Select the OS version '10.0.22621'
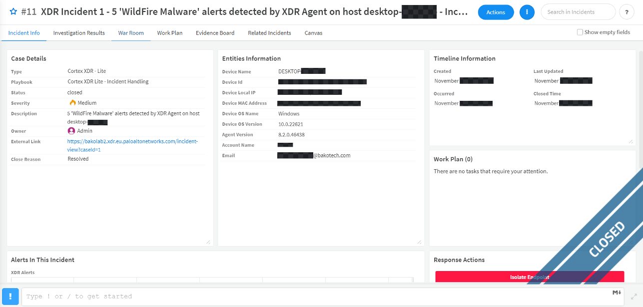Image resolution: width=643 pixels, height=307 pixels. [291, 124]
